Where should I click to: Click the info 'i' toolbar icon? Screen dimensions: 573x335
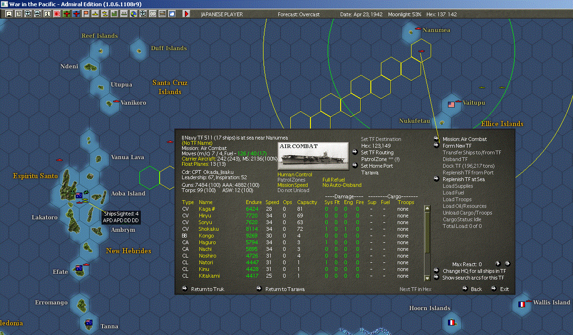click(47, 14)
